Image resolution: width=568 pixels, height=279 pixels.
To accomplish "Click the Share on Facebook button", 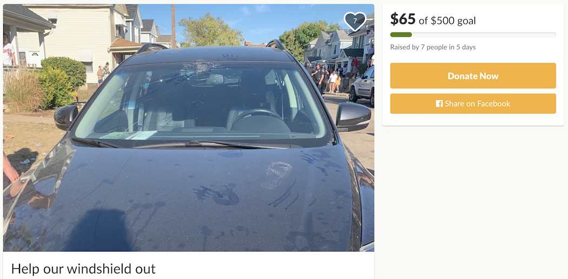I will coord(473,104).
